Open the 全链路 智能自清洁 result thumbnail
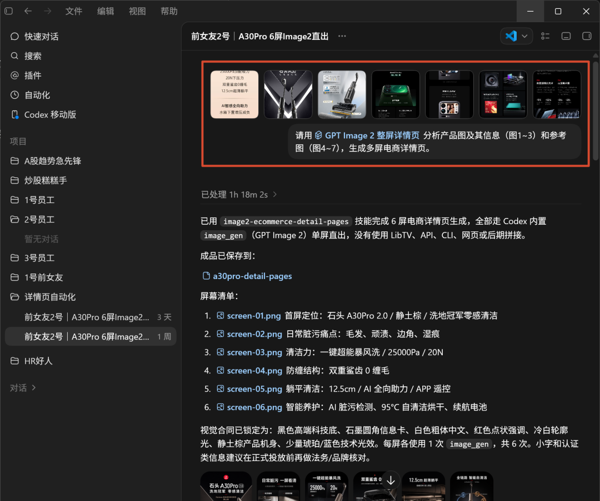The width and height of the screenshot is (600, 501). [x=472, y=486]
